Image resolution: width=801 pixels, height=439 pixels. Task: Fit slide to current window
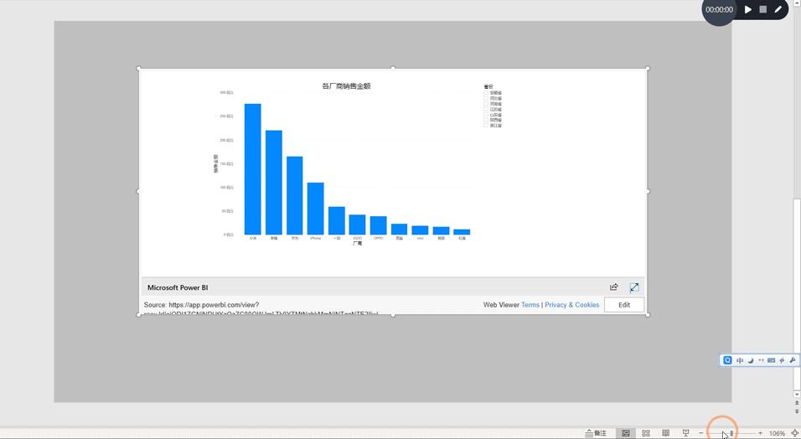(x=794, y=433)
